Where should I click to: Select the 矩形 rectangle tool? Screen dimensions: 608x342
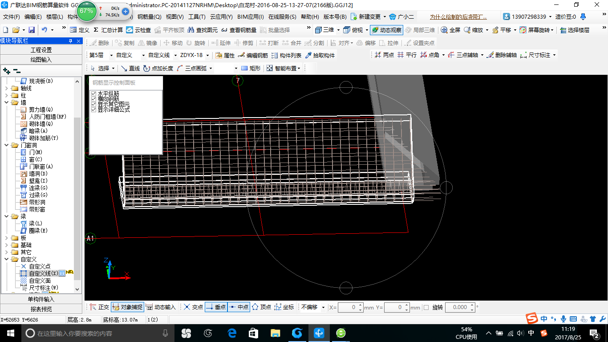pyautogui.click(x=251, y=68)
